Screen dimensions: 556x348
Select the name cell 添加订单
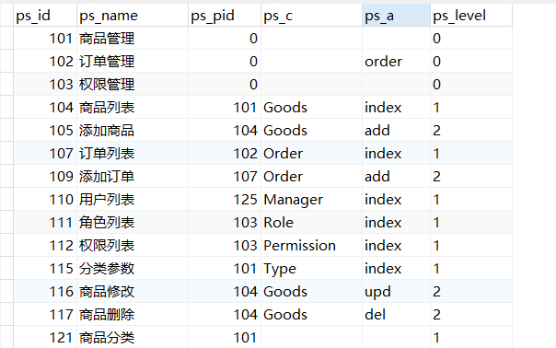(x=133, y=177)
